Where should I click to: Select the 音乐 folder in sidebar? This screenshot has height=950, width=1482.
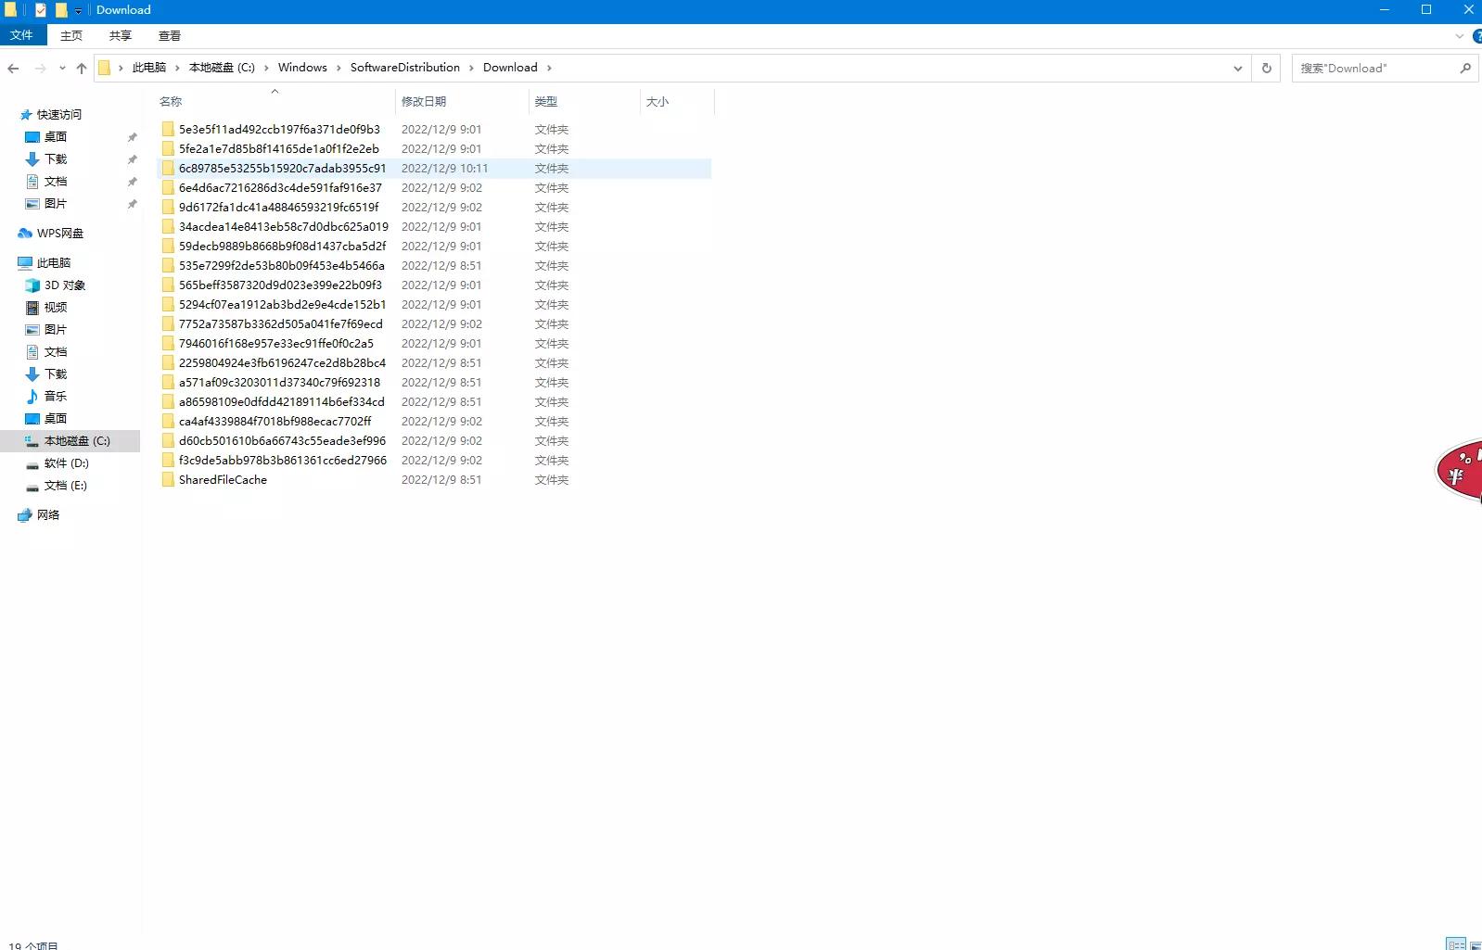click(55, 397)
